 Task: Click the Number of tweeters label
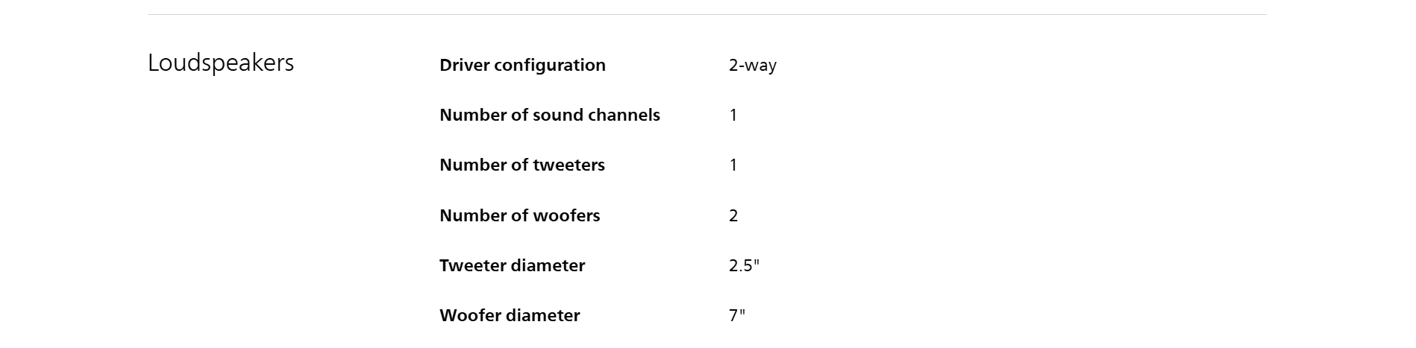pyautogui.click(x=521, y=165)
